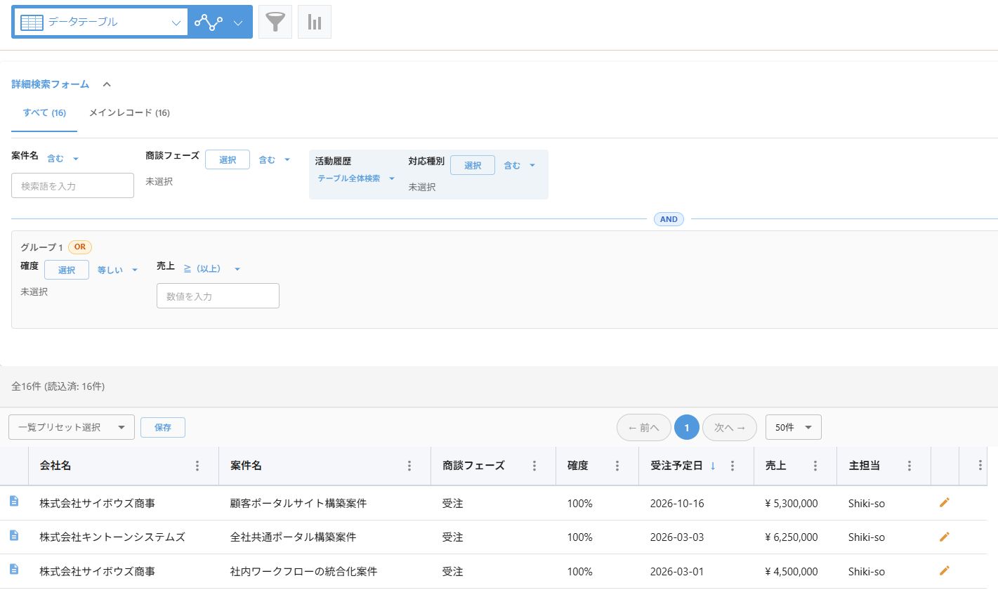Toggle the AND operator between condition groups

(x=669, y=219)
